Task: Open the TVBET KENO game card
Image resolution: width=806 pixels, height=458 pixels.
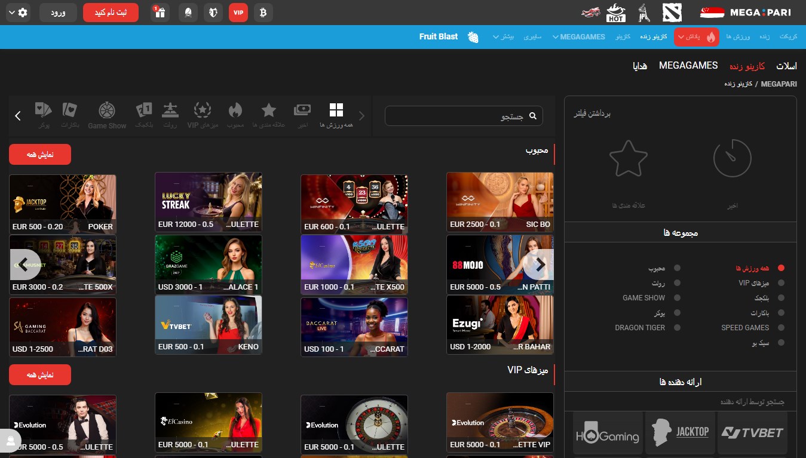Action: [x=209, y=325]
